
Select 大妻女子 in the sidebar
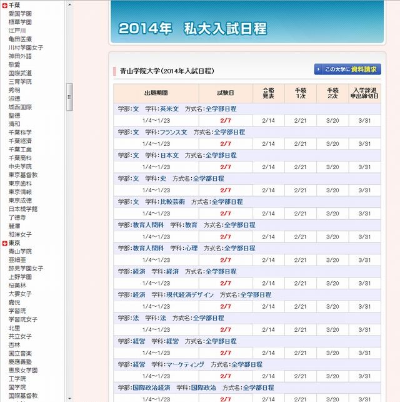(20, 294)
